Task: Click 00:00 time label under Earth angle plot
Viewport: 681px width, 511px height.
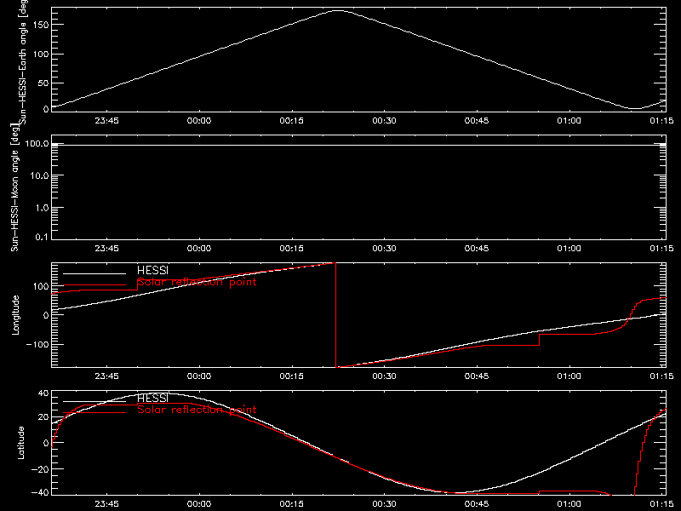Action: point(199,121)
